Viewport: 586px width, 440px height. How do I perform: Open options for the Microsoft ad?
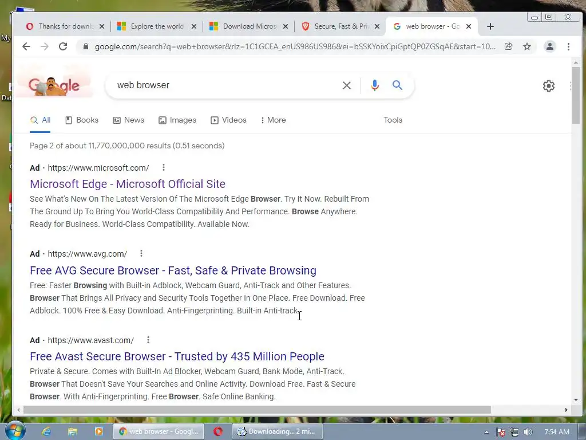point(163,168)
